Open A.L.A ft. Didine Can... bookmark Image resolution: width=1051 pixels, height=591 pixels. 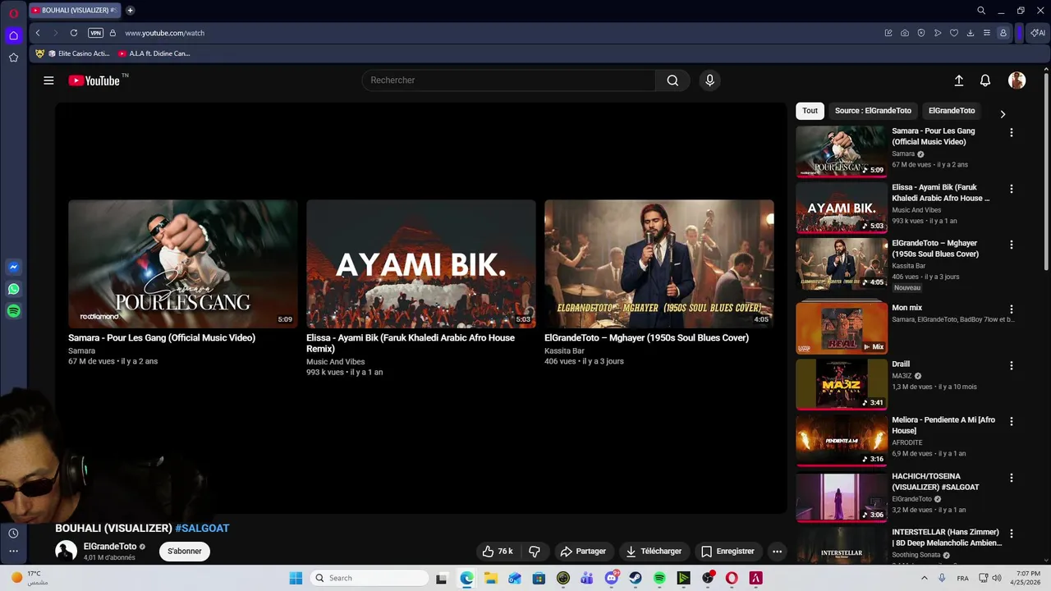pos(154,53)
